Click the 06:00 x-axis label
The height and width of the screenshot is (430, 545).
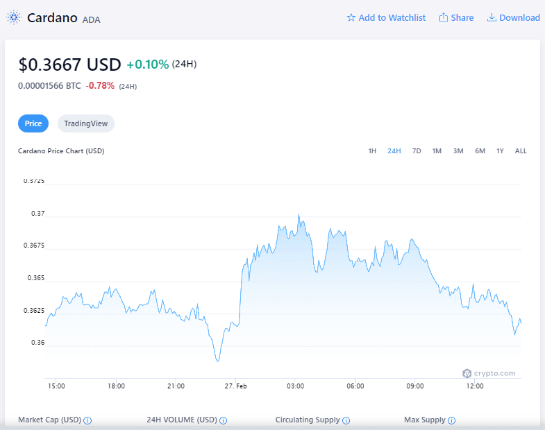(x=355, y=386)
